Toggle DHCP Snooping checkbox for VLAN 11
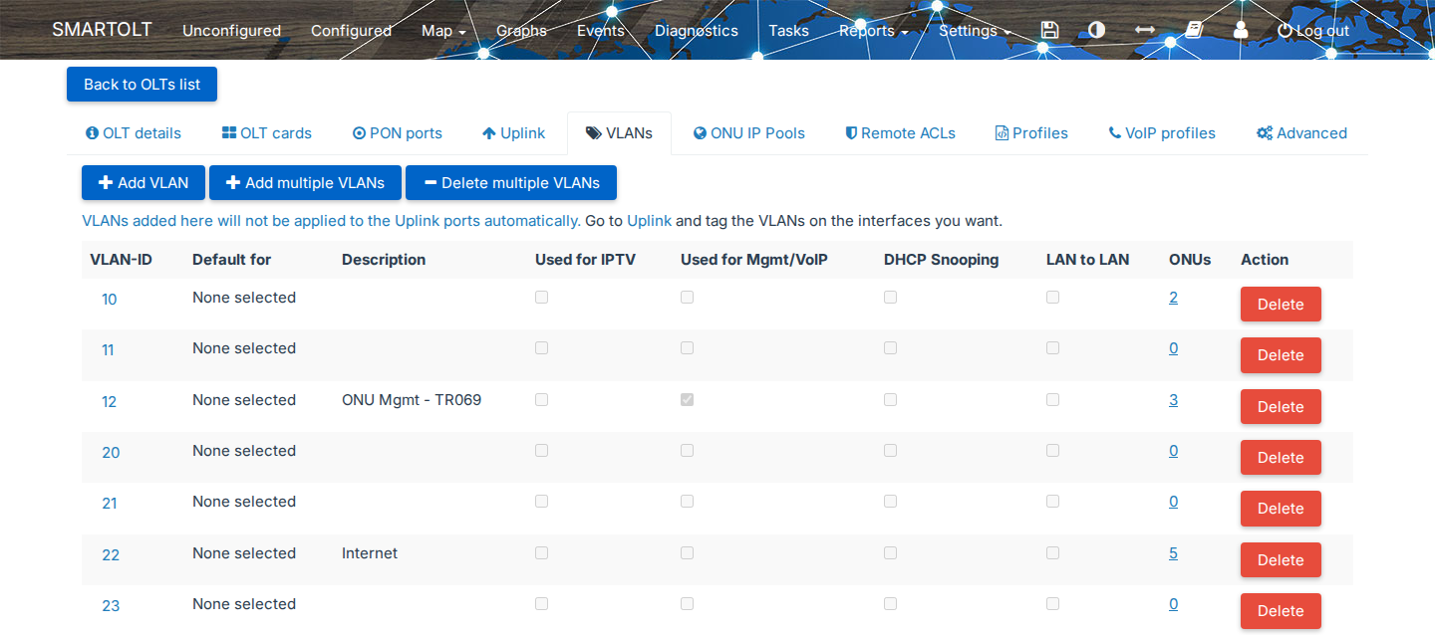The height and width of the screenshot is (635, 1435). coord(890,347)
